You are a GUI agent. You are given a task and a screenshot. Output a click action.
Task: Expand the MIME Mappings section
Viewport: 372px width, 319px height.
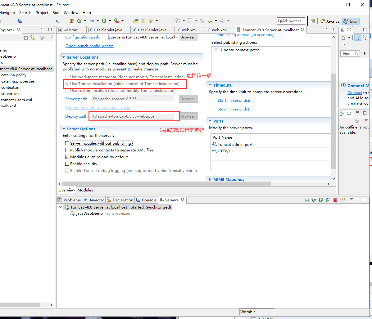(210, 179)
